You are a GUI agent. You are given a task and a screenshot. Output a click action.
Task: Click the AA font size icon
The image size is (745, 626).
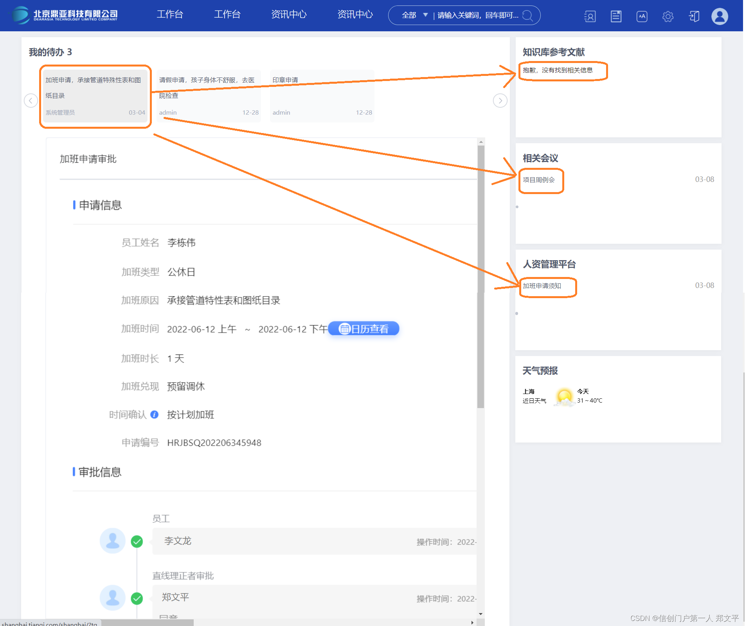[642, 16]
